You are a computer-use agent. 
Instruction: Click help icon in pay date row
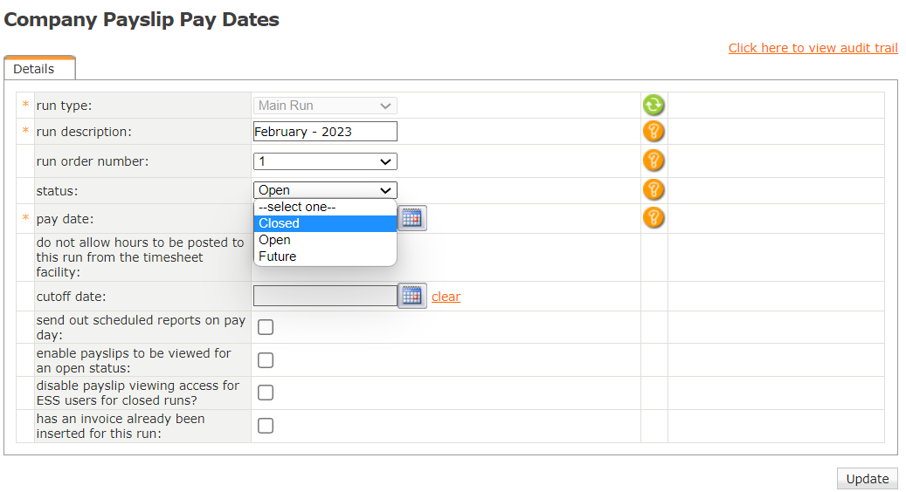(x=654, y=217)
